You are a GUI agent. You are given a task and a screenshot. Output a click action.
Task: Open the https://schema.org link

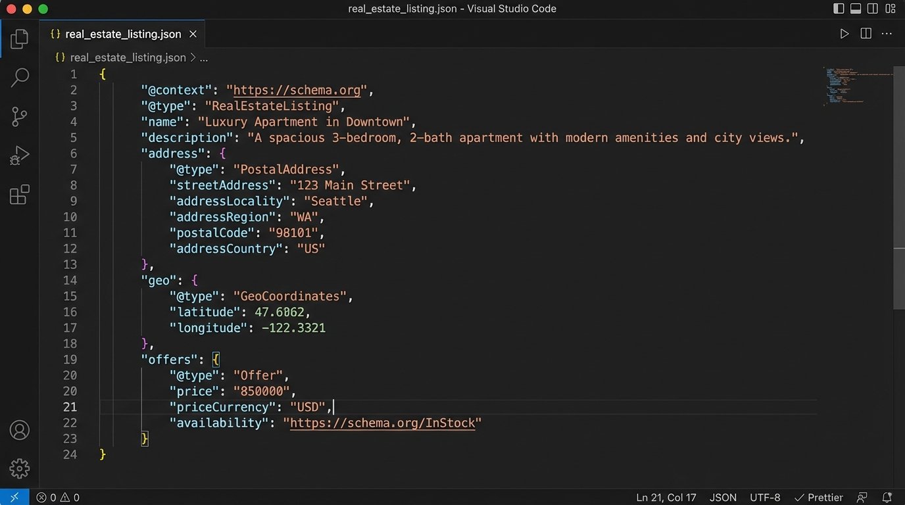coord(297,90)
